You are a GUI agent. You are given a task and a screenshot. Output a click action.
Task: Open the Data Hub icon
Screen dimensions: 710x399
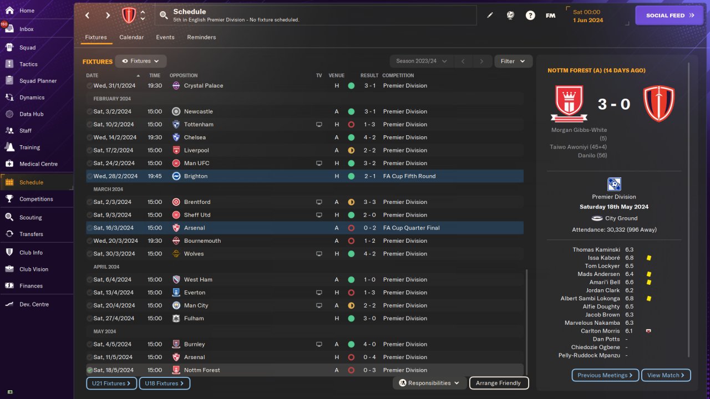coord(9,114)
